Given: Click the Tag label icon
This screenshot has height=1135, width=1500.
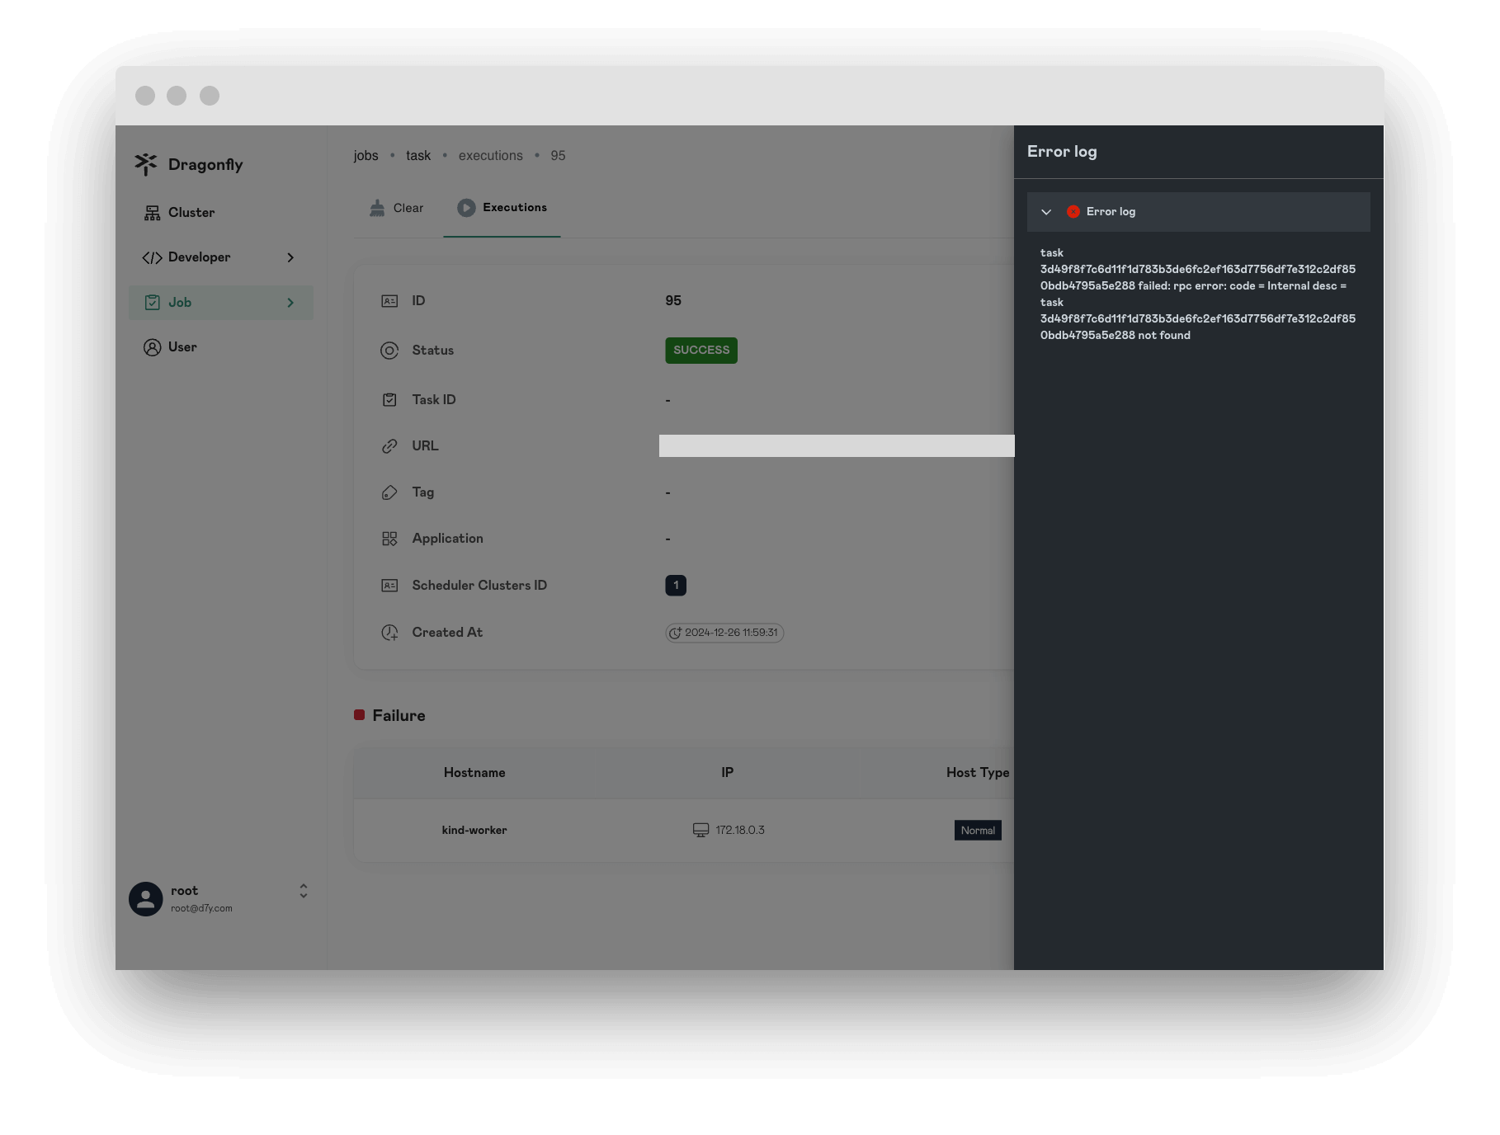Looking at the screenshot, I should [x=389, y=492].
